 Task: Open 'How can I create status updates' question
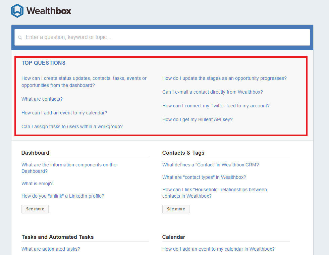pos(84,82)
